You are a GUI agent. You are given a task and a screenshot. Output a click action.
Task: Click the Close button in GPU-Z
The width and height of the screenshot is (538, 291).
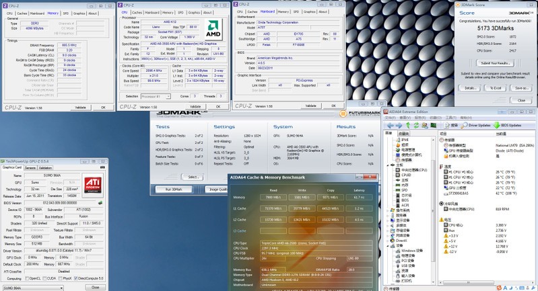[96, 287]
